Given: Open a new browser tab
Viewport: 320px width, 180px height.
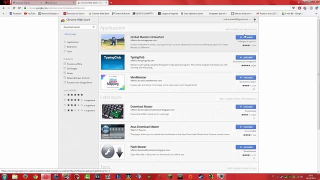Looking at the screenshot, I should (111, 2).
